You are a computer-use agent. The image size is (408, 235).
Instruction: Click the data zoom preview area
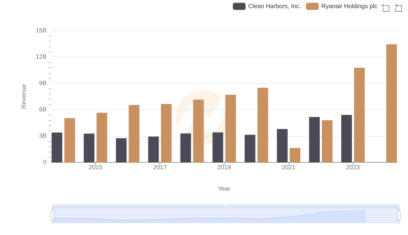(225, 216)
